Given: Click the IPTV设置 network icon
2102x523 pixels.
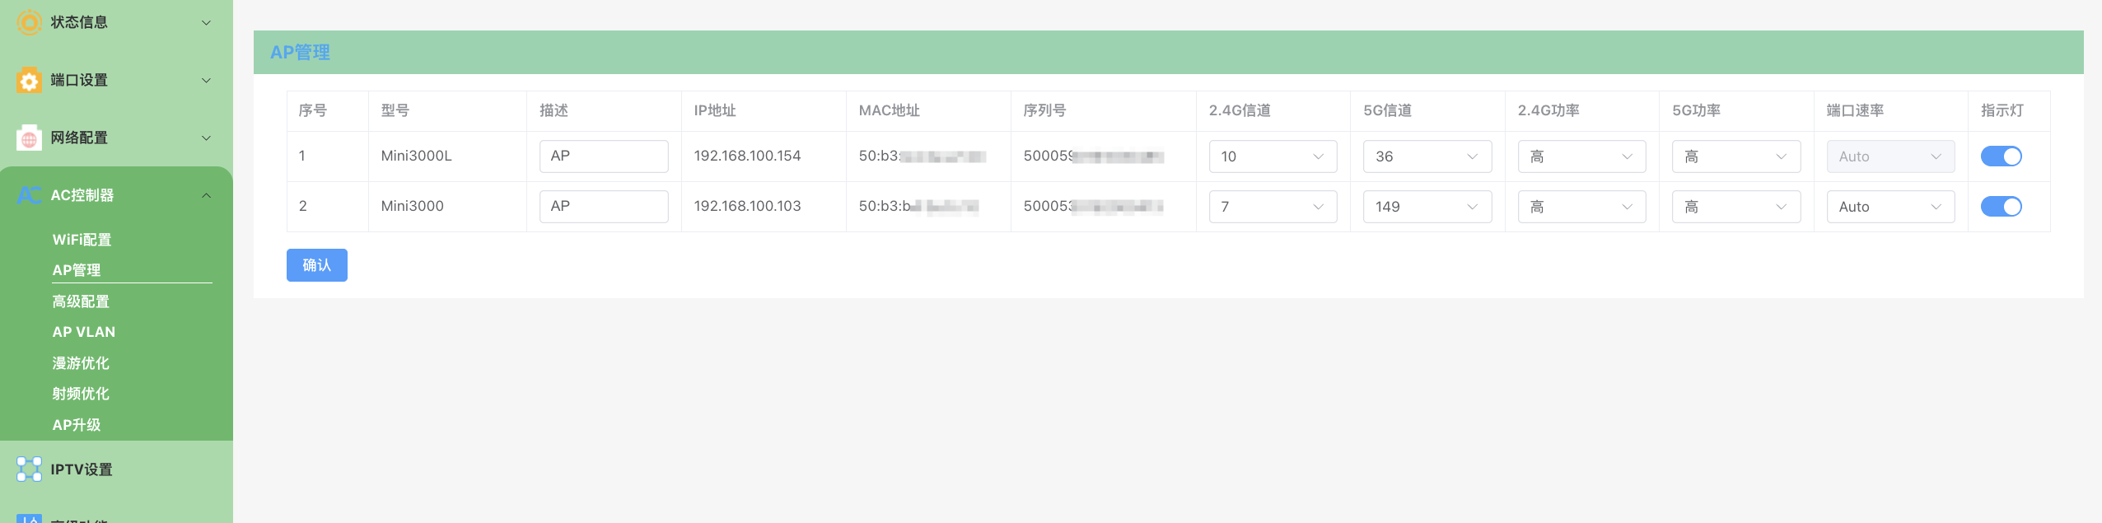Looking at the screenshot, I should coord(29,469).
